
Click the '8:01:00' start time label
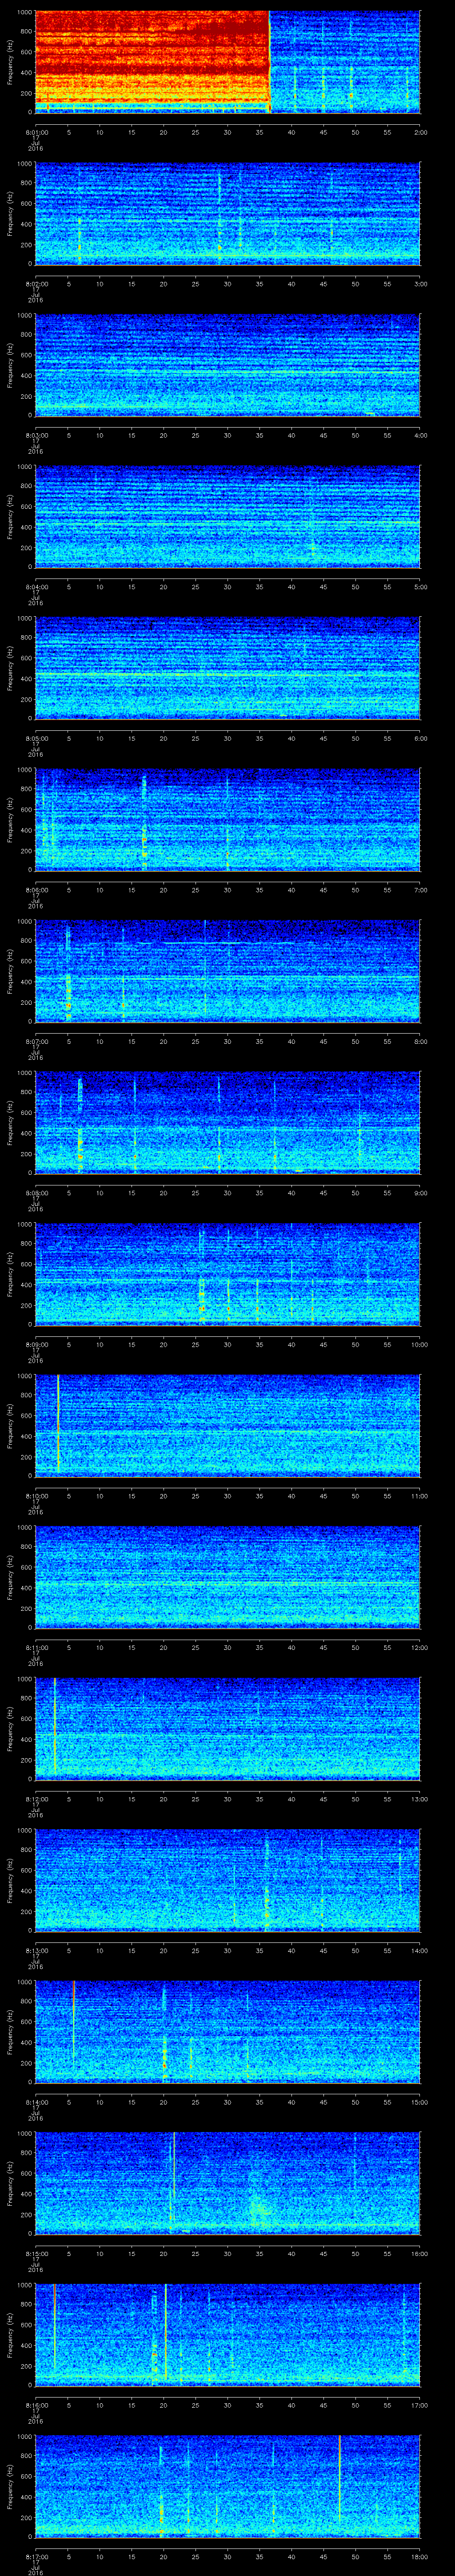tap(36, 132)
